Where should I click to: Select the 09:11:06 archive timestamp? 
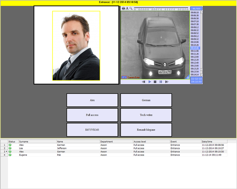click(194, 51)
